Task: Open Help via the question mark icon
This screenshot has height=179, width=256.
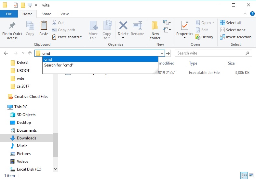Action: pyautogui.click(x=252, y=14)
